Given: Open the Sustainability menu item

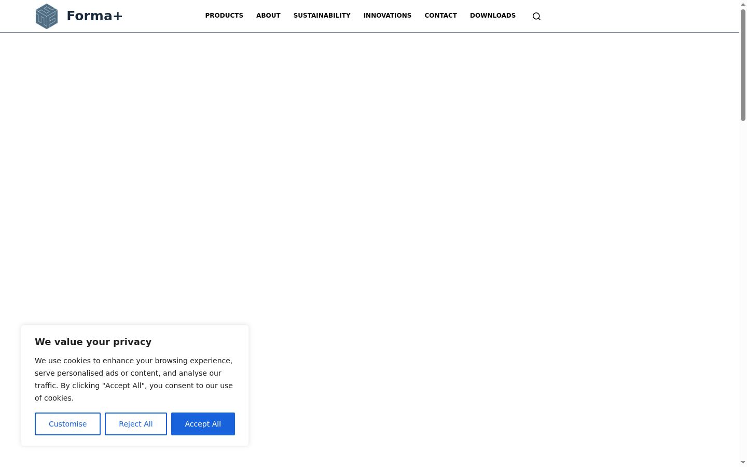Looking at the screenshot, I should pos(322,16).
